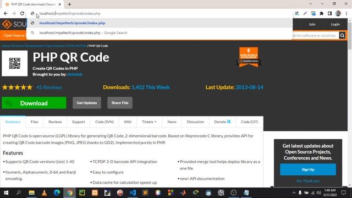Click the Open Source Excellence badge
The width and height of the screenshot is (352, 198).
coord(249,57)
